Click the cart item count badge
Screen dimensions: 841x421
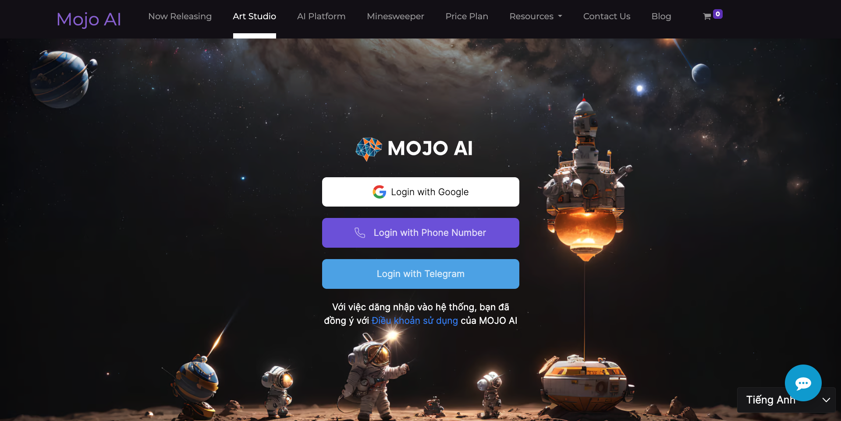(718, 14)
